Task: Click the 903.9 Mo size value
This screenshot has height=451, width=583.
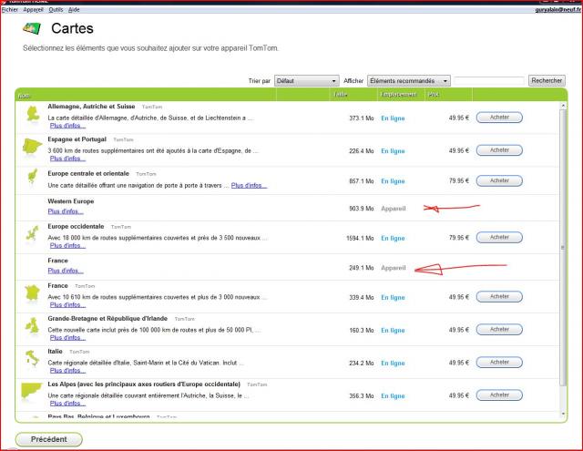Action: click(x=361, y=209)
